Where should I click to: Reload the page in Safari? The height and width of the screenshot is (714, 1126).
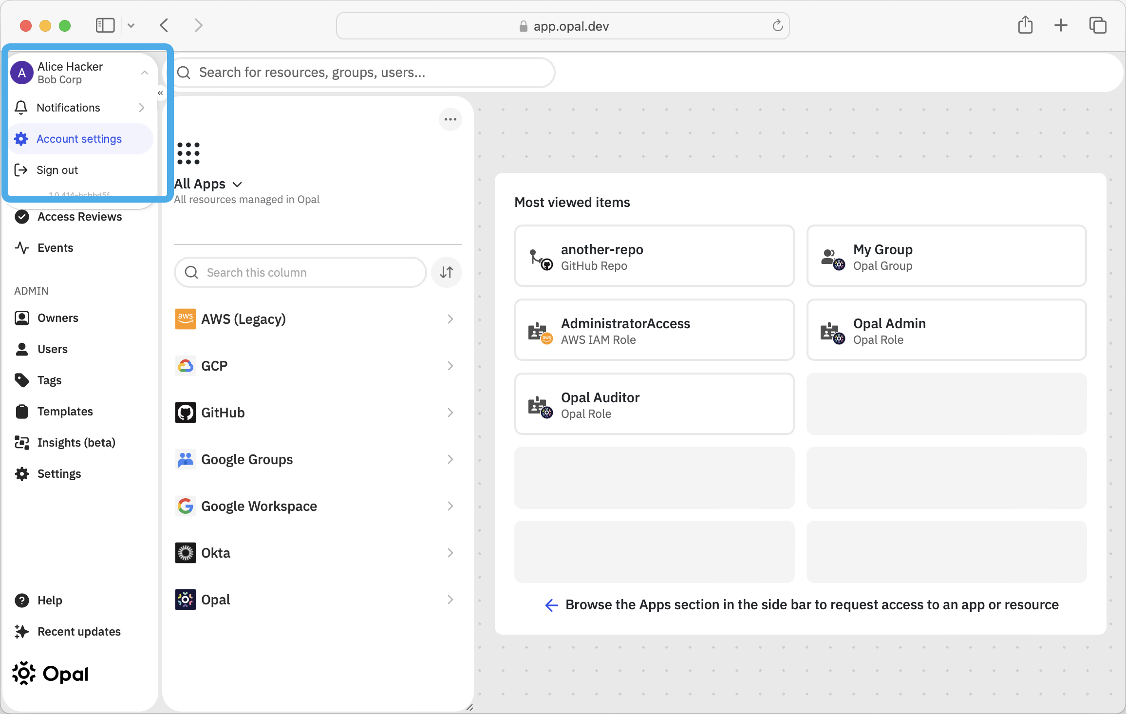pyautogui.click(x=777, y=25)
